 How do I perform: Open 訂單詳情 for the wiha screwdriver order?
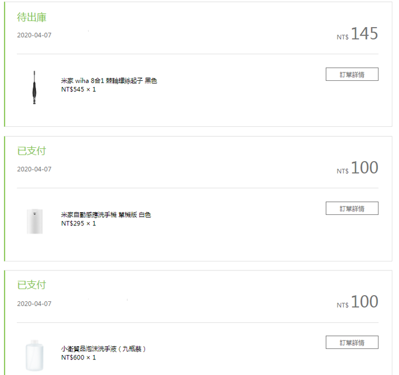[352, 74]
